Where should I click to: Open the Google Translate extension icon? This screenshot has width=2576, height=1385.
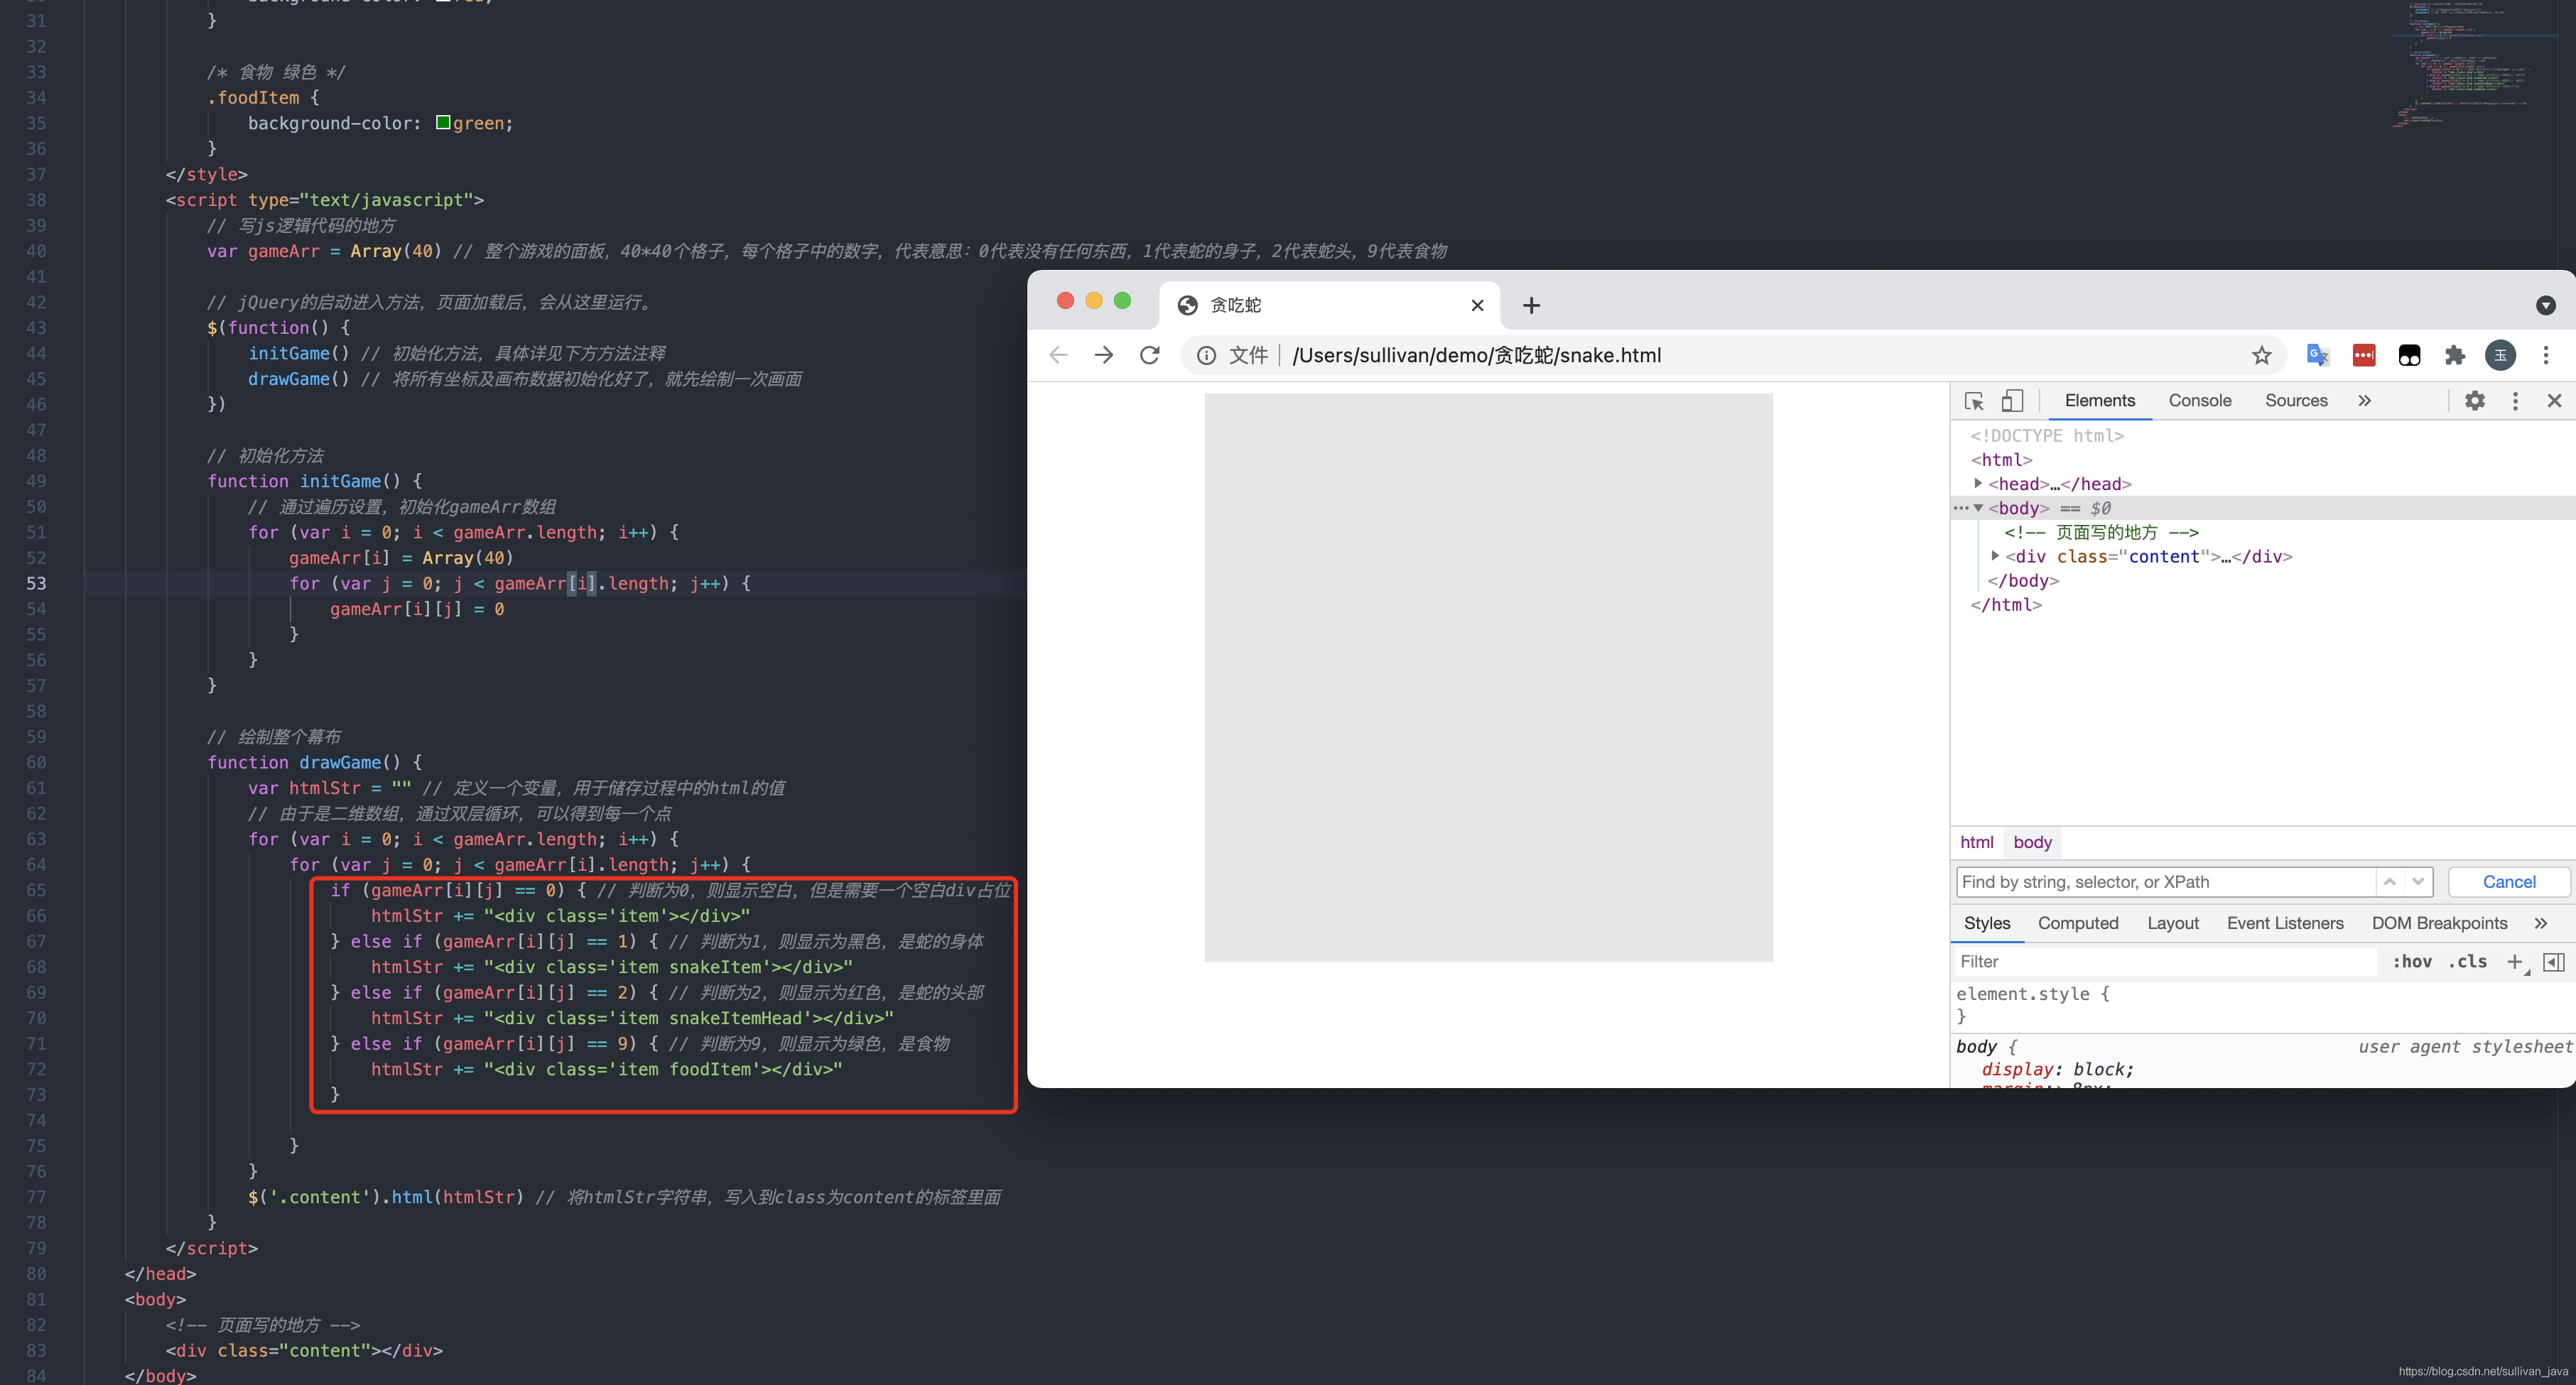click(x=2317, y=355)
